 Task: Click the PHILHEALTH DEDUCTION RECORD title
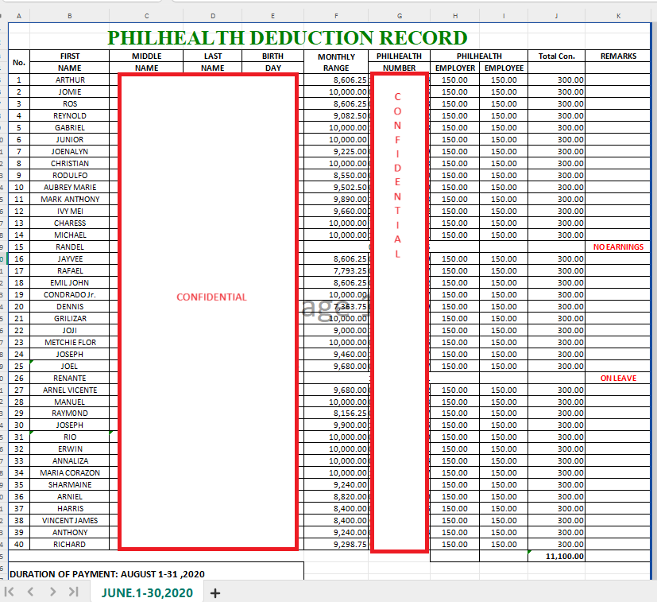pos(288,37)
